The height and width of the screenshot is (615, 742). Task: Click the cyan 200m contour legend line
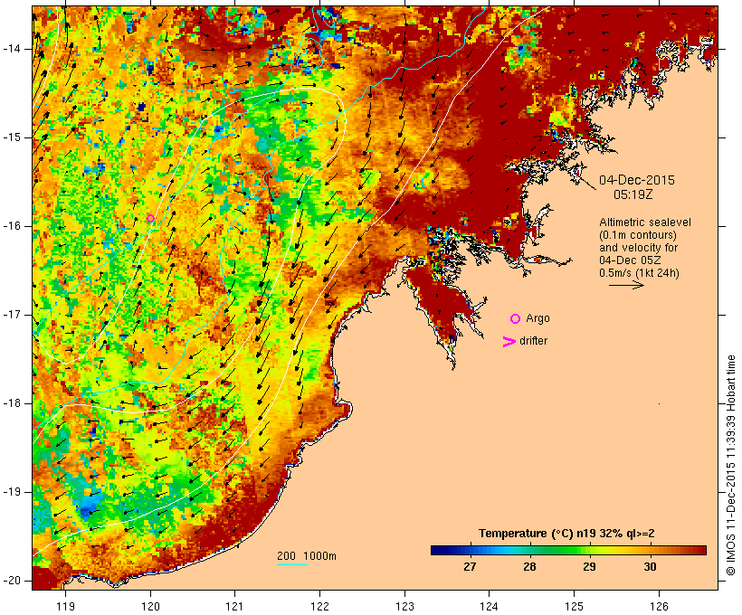[292, 564]
